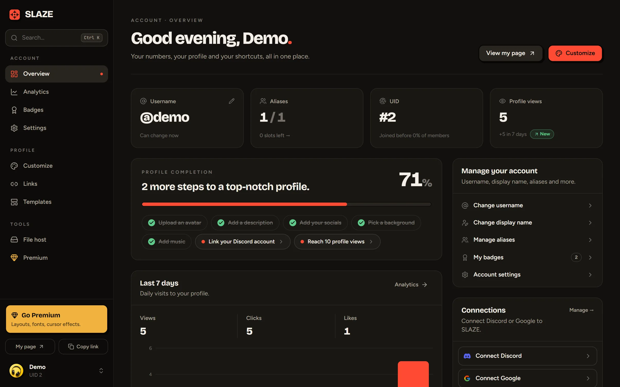Click the search magnifier icon

pyautogui.click(x=14, y=38)
